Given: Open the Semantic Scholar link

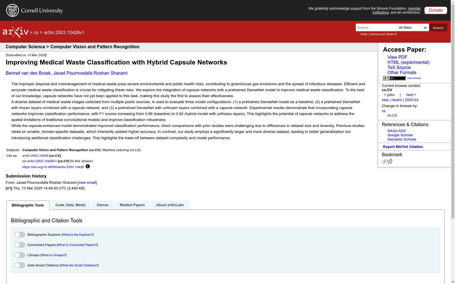Looking at the screenshot, I should click(x=402, y=139).
